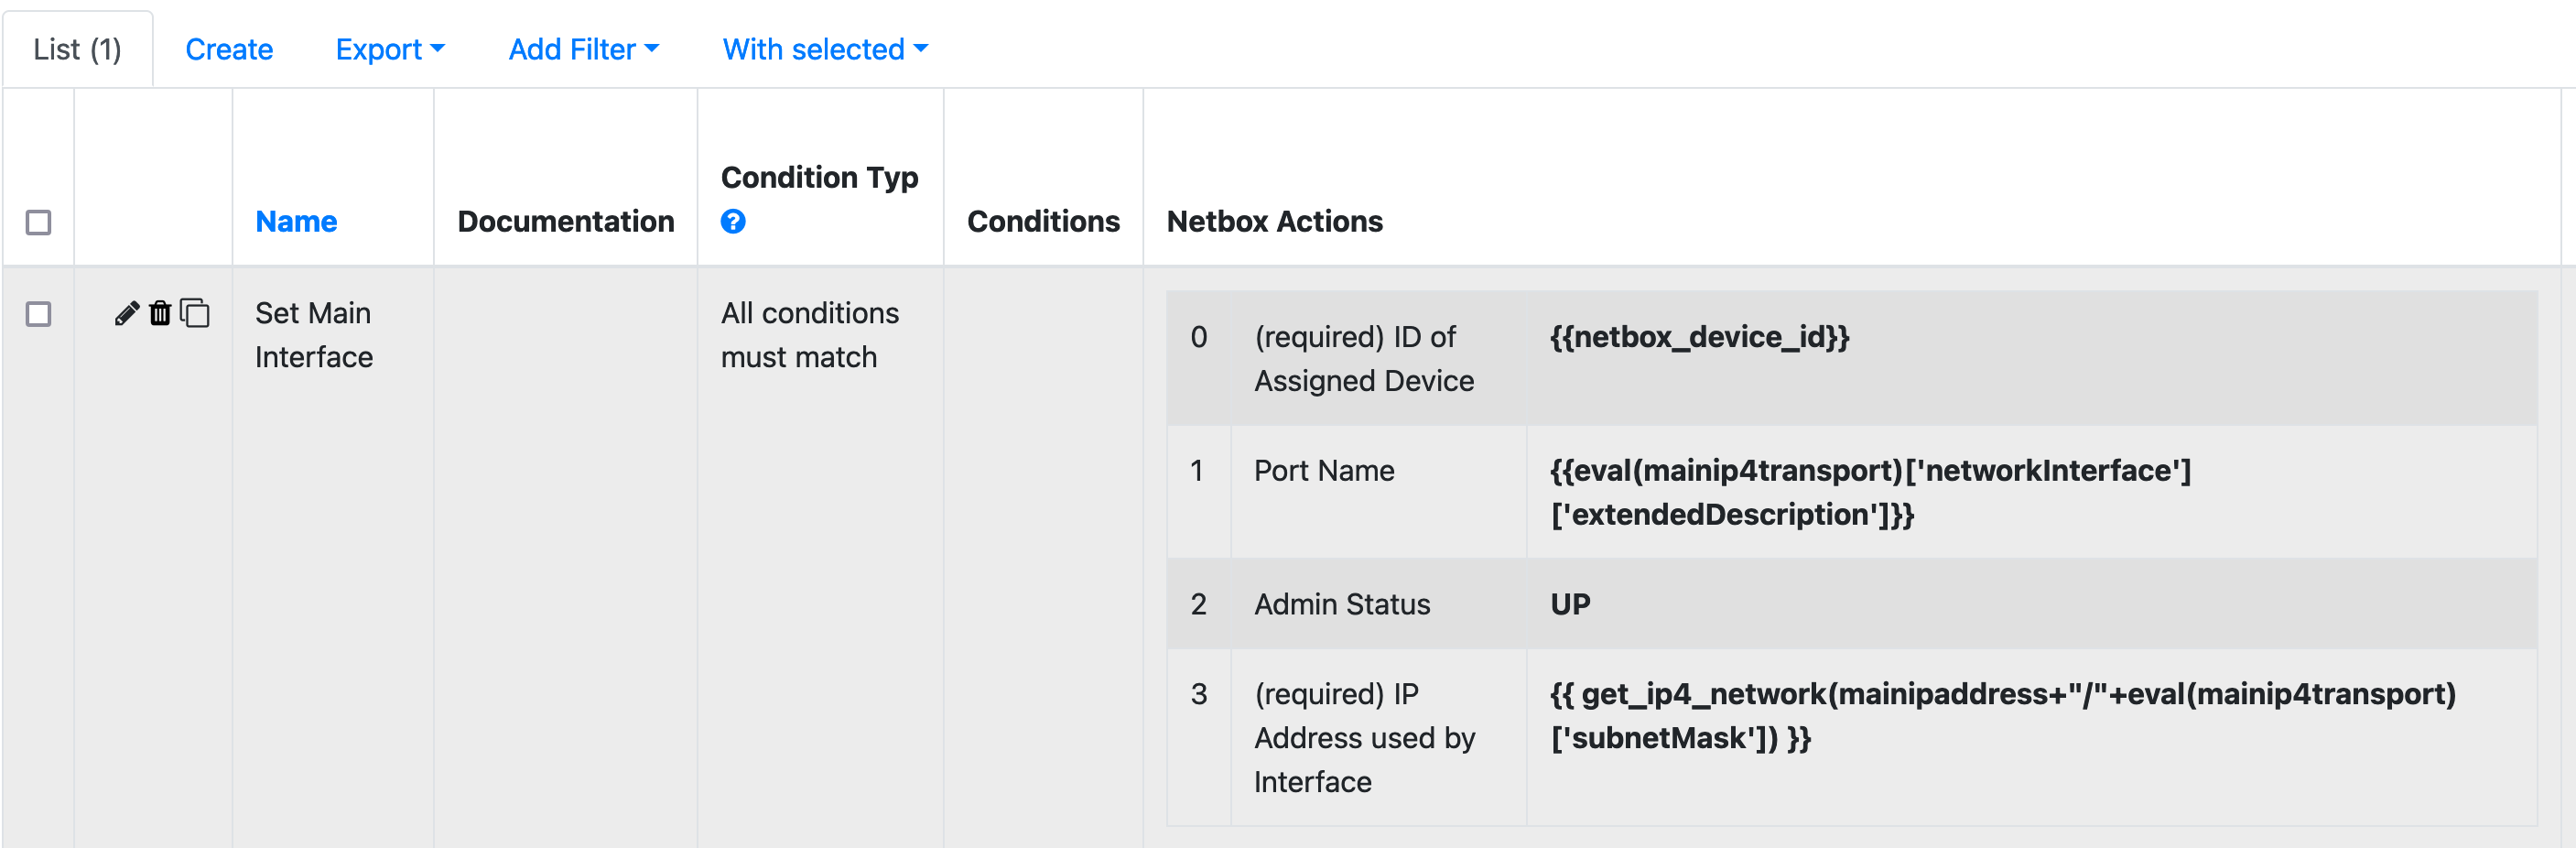Open the Condition Type help question mark
Screen dimensions: 2576x848
pos(733,222)
